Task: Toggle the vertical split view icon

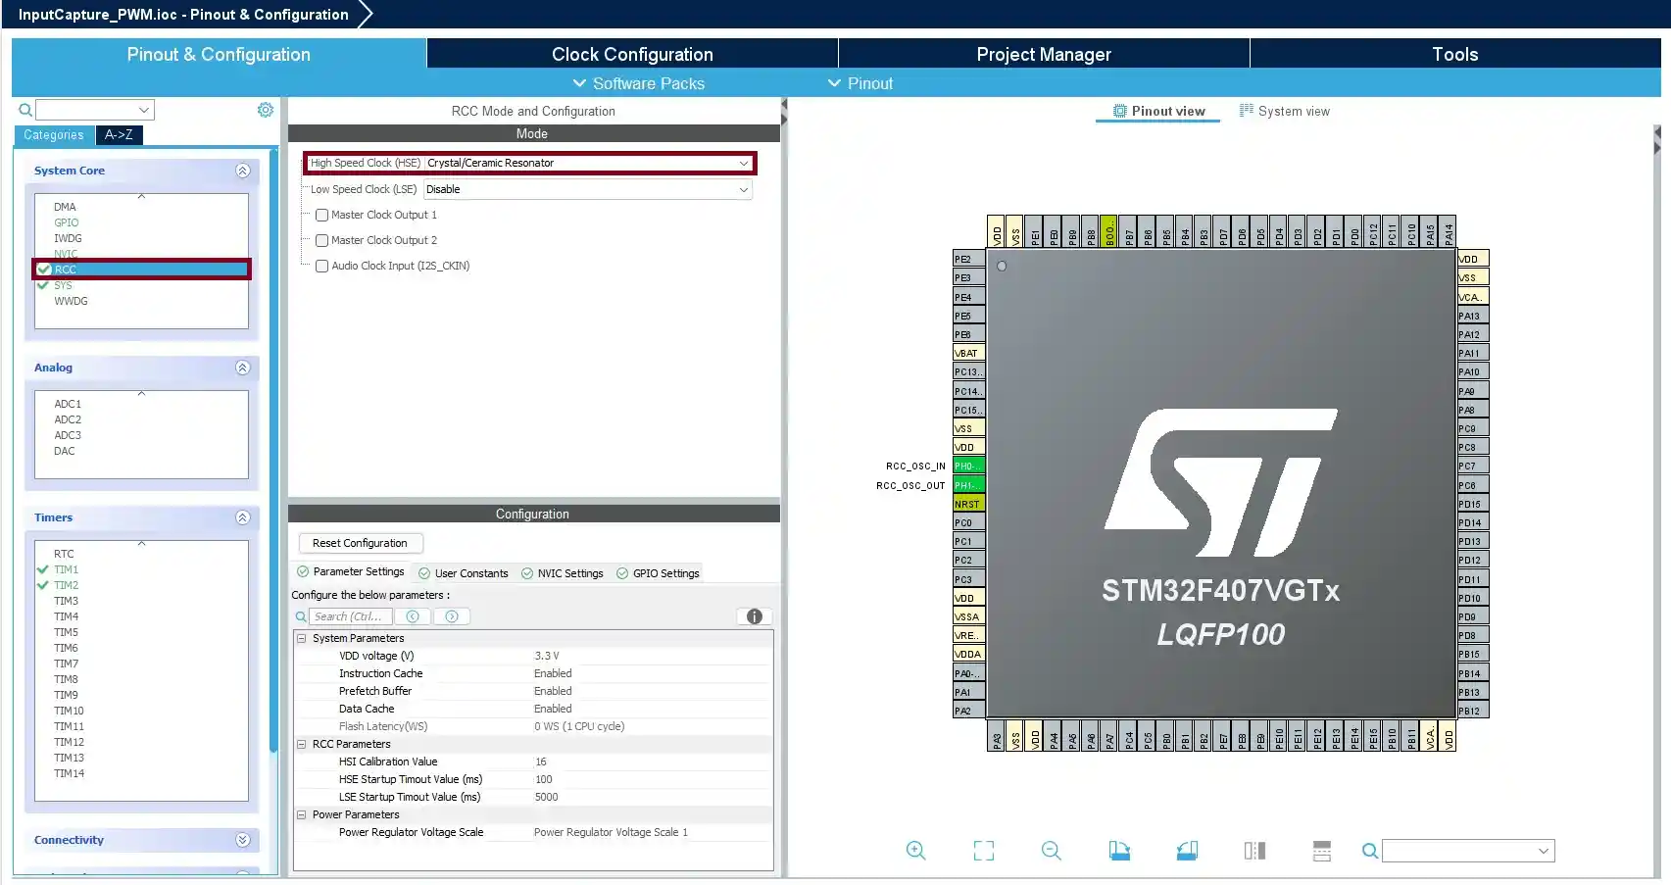Action: (x=1254, y=851)
